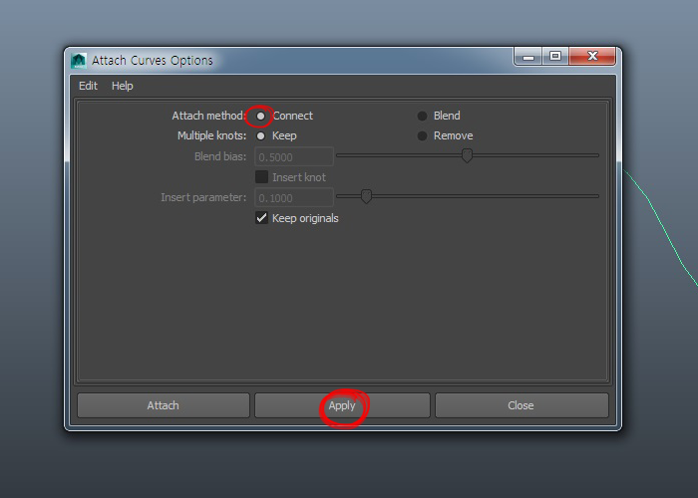Click the 'Attach Curves Options' title text
The image size is (698, 498).
point(153,61)
